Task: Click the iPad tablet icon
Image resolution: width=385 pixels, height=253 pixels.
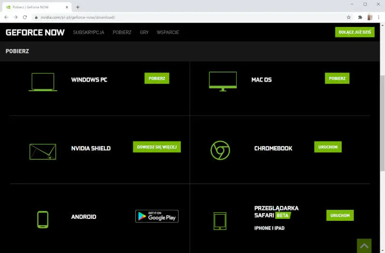Action: [220, 221]
